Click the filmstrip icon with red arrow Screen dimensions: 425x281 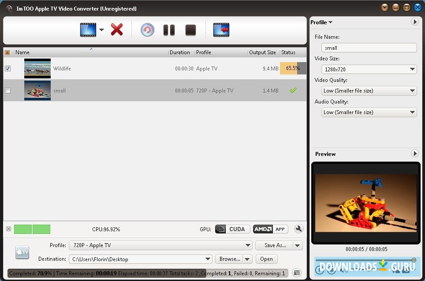(x=221, y=30)
